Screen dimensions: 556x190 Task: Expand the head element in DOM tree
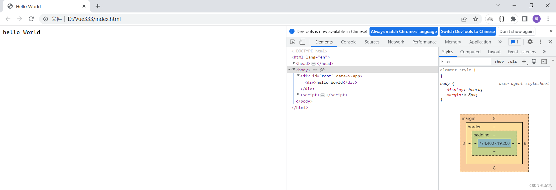[294, 63]
